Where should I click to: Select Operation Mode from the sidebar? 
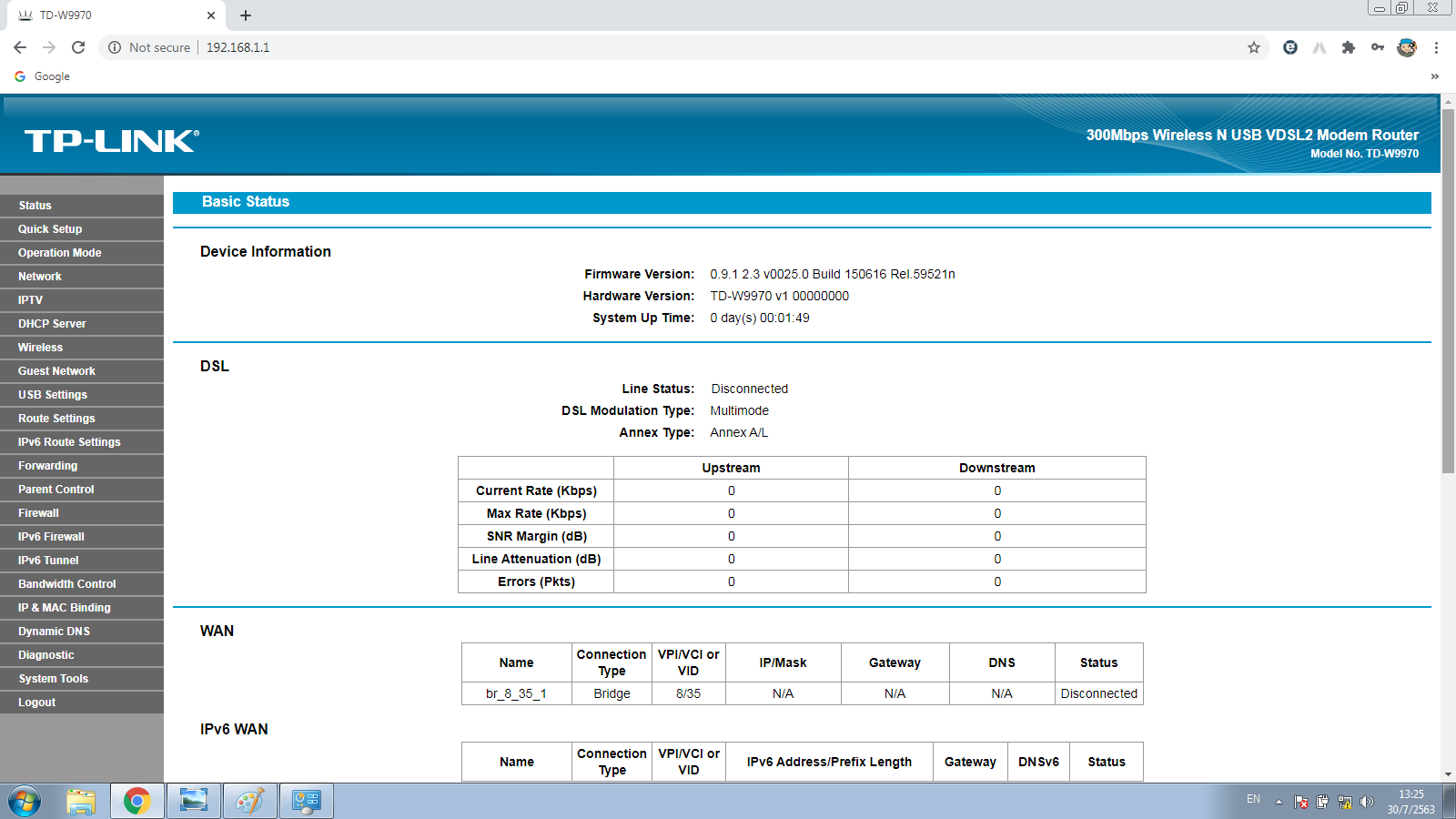[x=82, y=253]
